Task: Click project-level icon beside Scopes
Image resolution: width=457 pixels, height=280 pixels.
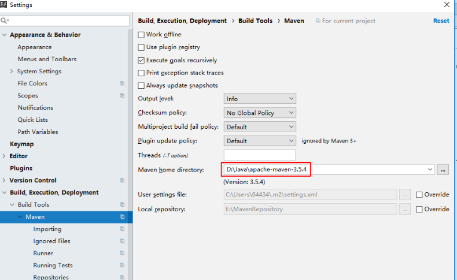Action: tap(122, 95)
